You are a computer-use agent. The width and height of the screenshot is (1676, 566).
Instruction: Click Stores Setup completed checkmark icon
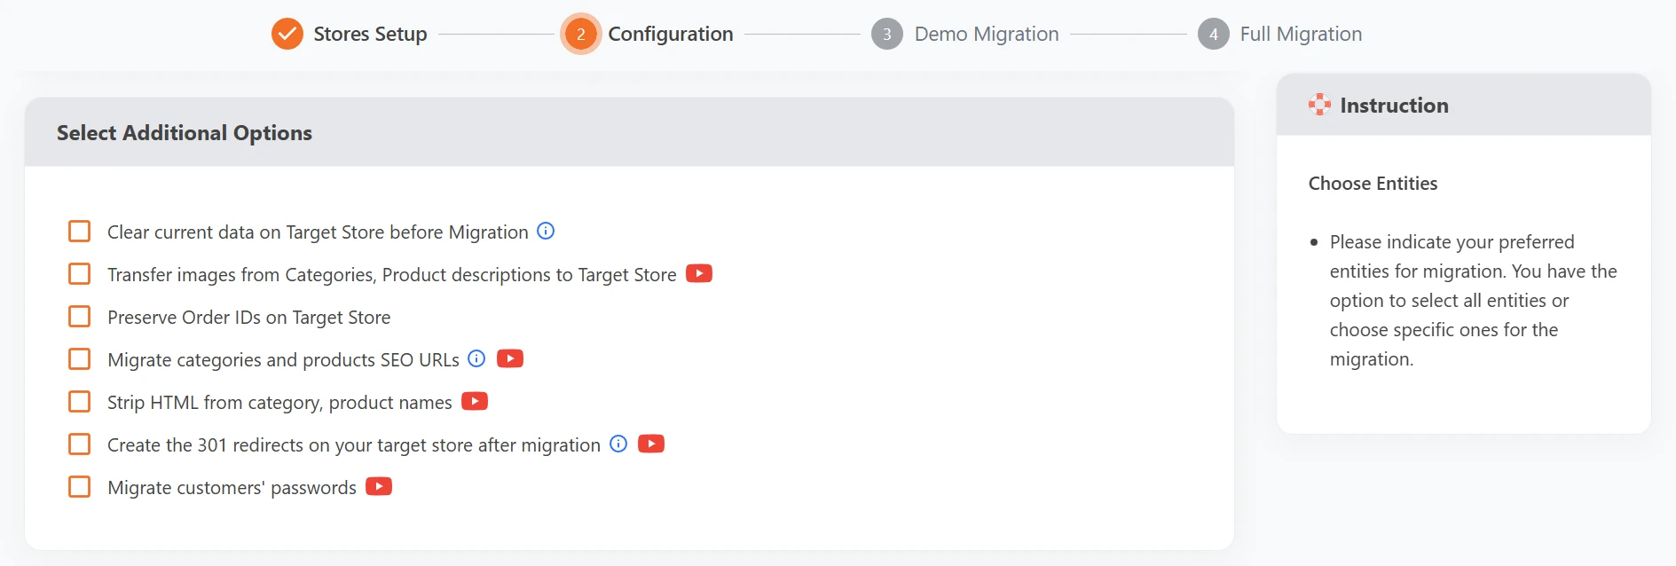pyautogui.click(x=287, y=34)
